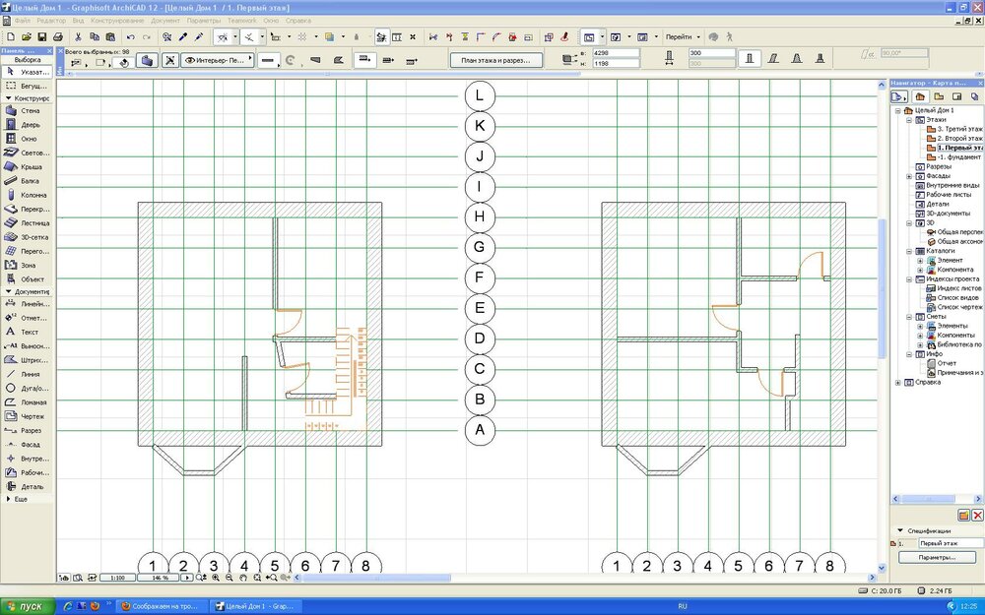
Task: Click the Print icon in the toolbar
Action: tap(57, 36)
